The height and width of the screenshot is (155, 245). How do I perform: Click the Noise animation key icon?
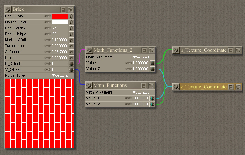click(x=47, y=58)
